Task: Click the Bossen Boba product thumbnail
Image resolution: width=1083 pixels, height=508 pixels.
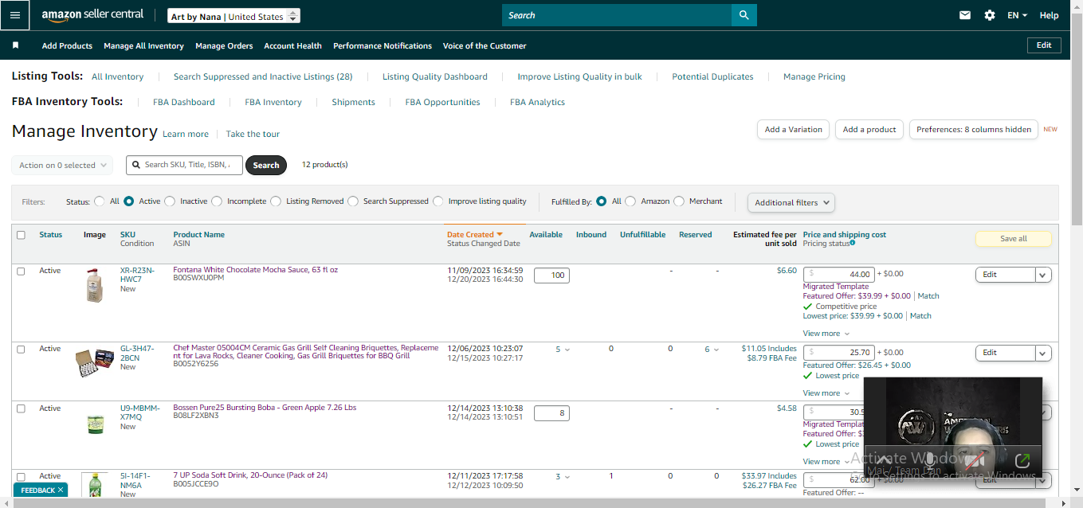Action: tap(95, 424)
